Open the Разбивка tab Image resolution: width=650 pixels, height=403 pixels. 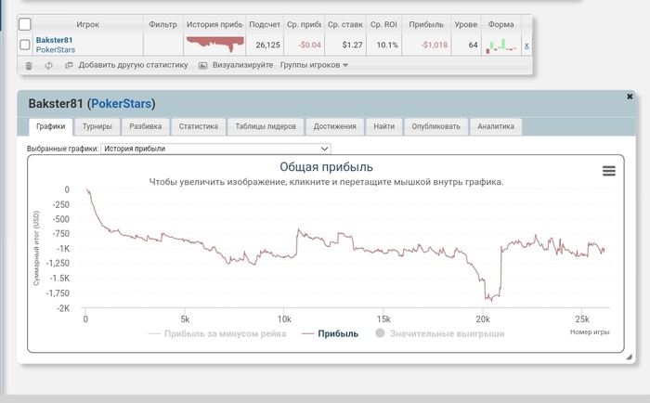coord(146,126)
